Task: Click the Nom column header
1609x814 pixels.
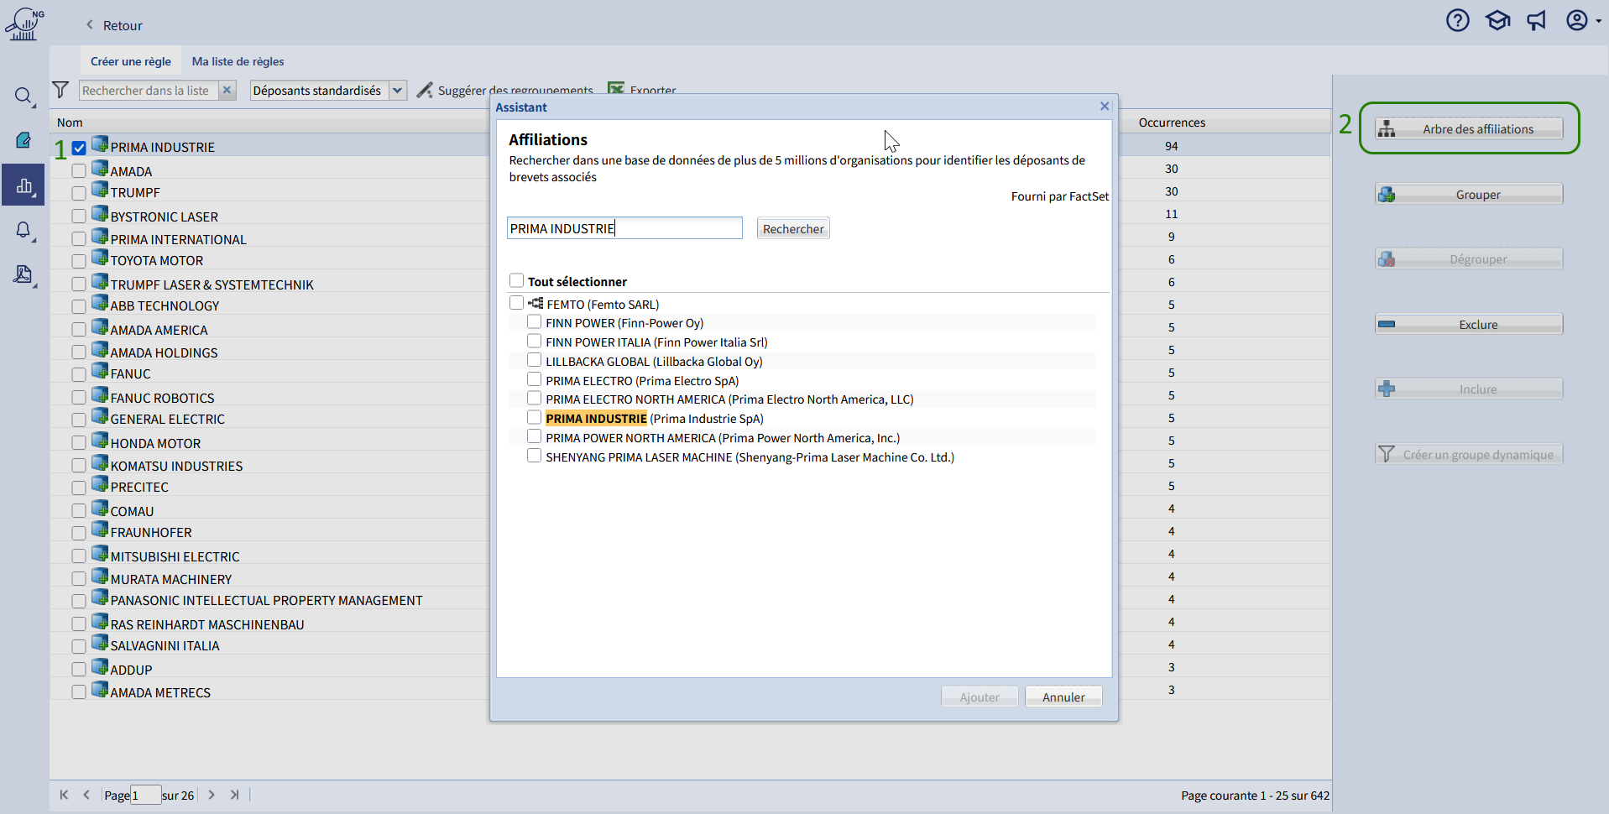Action: tap(70, 123)
